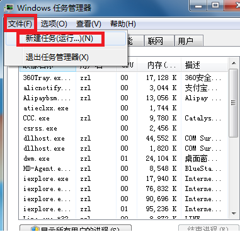
Task: Open the 查看(V) menu
Action: coord(89,24)
